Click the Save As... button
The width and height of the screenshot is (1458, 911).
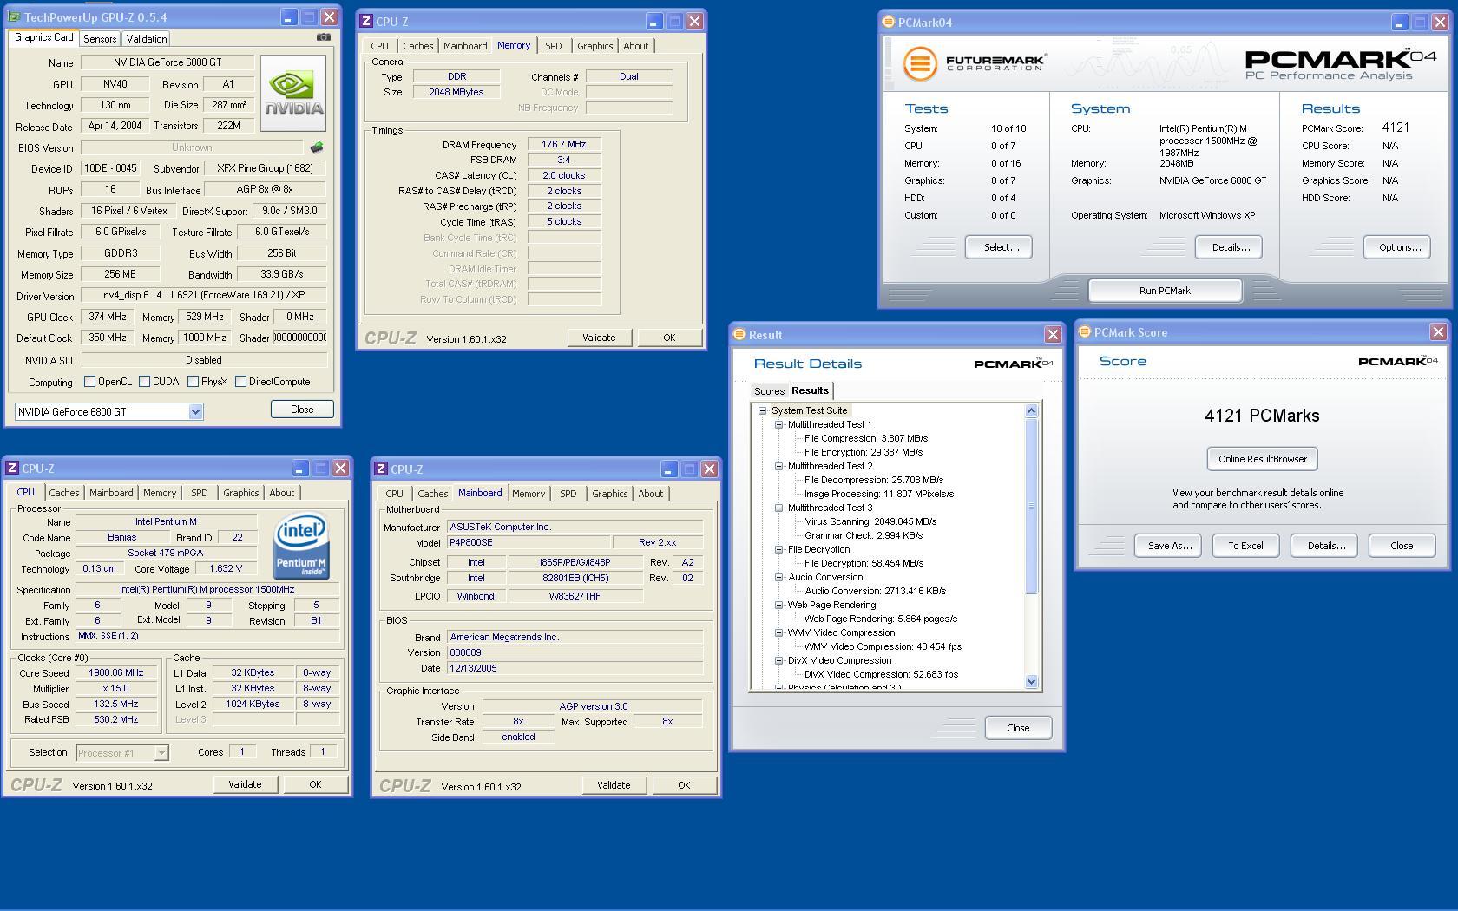[x=1168, y=546]
